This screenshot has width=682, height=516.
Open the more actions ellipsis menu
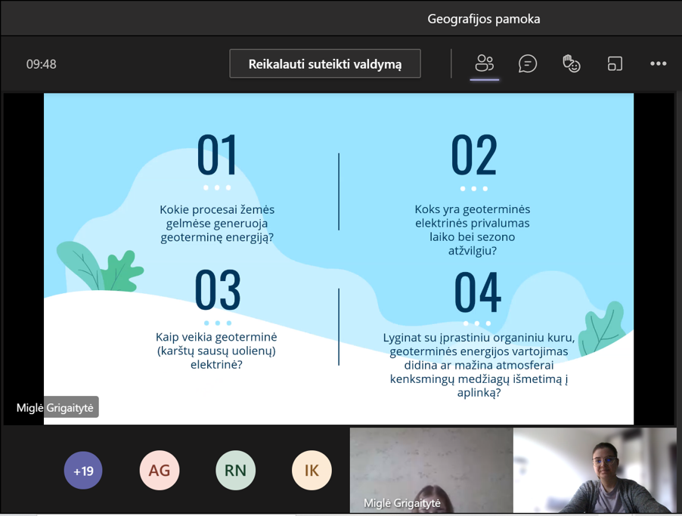[658, 63]
